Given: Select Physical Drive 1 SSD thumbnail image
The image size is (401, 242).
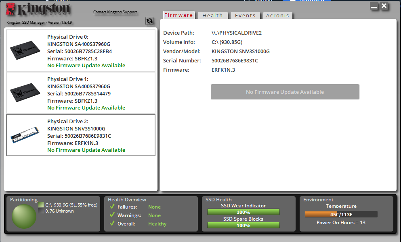Looking at the screenshot, I should tap(25, 93).
